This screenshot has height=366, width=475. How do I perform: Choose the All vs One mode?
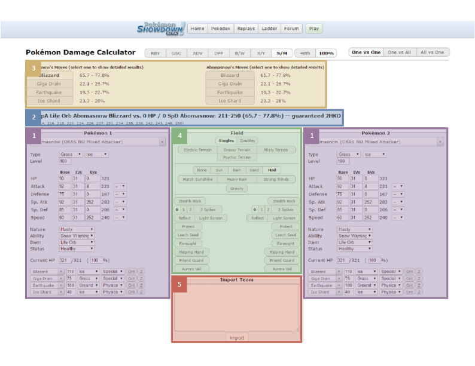(x=433, y=53)
